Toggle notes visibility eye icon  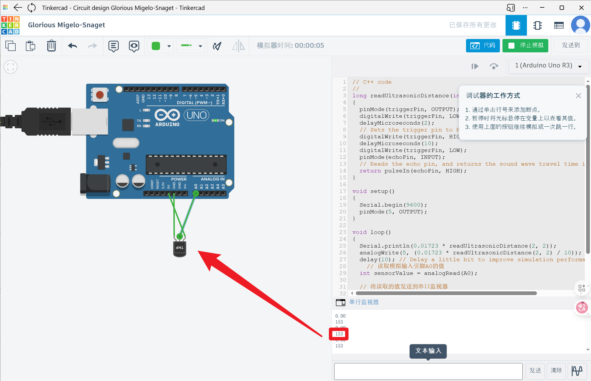134,46
